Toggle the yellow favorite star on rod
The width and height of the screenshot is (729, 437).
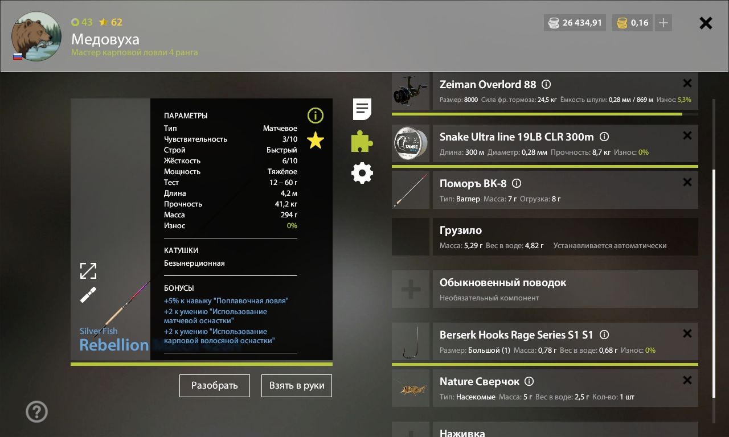pyautogui.click(x=315, y=140)
